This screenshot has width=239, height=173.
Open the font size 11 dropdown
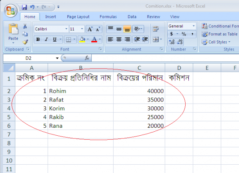pyautogui.click(x=82, y=29)
